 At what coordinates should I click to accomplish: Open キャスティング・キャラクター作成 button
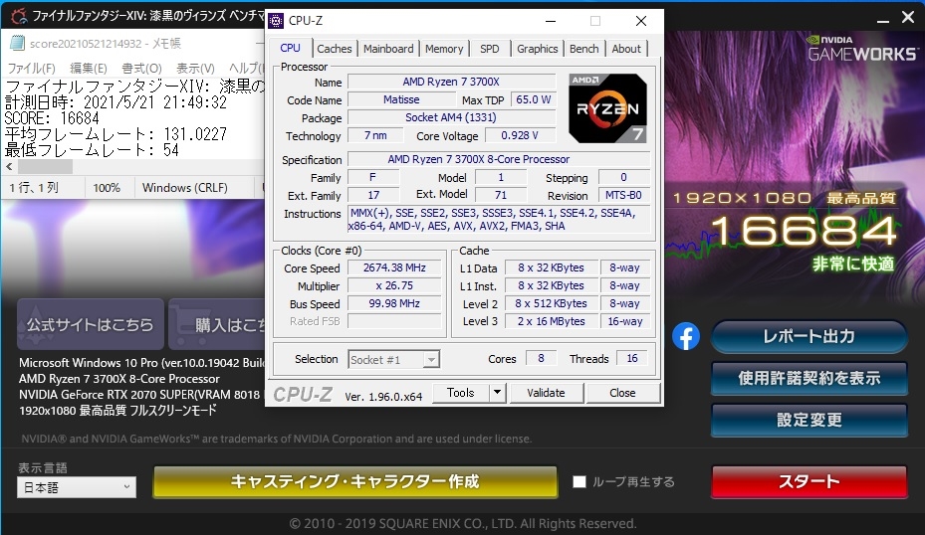(355, 481)
